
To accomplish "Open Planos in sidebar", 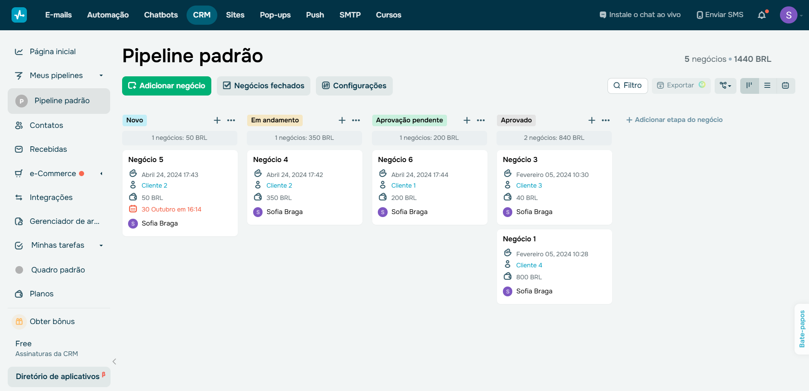I will [41, 294].
